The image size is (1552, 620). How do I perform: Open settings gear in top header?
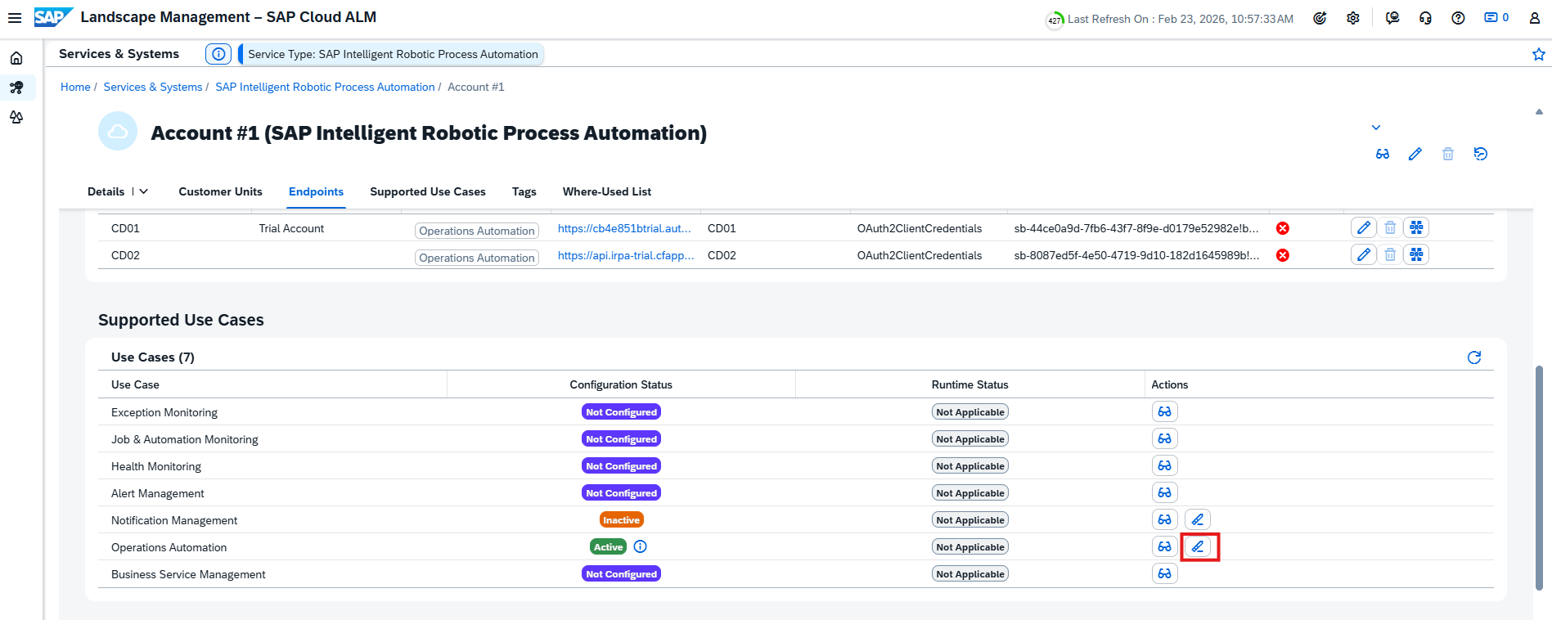click(x=1353, y=18)
